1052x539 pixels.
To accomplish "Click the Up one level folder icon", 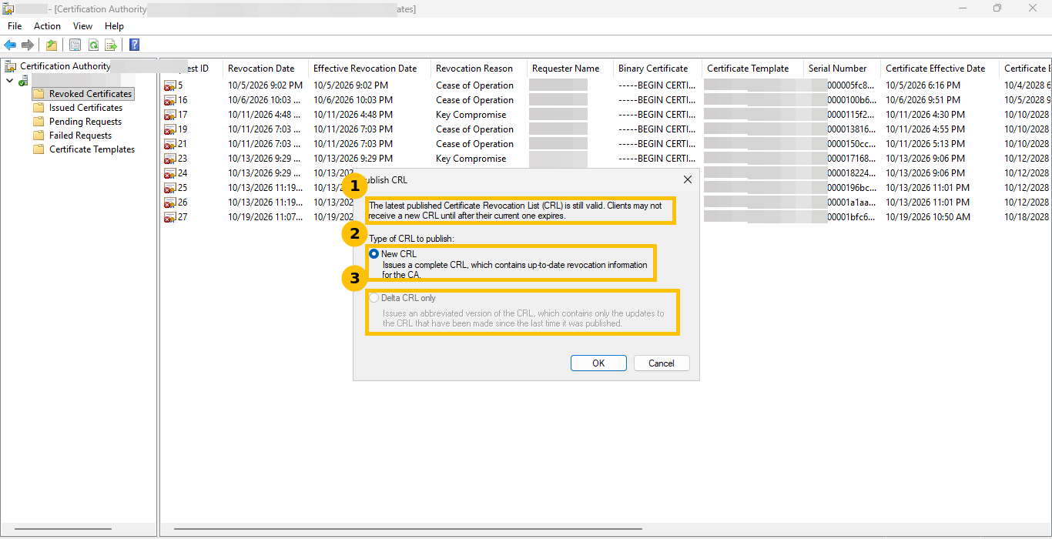I will (52, 45).
